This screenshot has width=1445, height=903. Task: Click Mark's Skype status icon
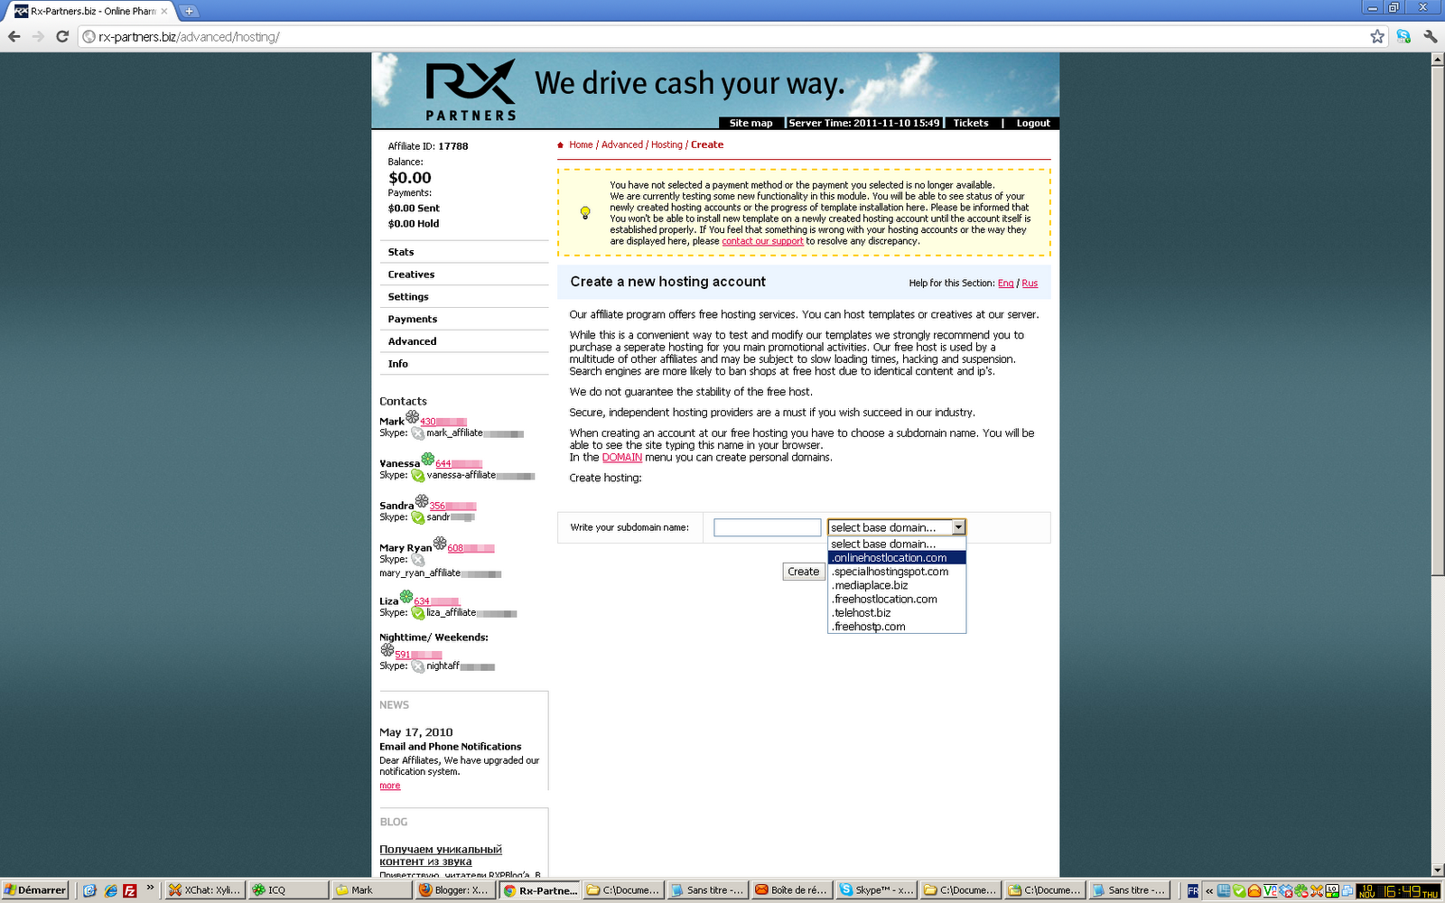point(418,433)
